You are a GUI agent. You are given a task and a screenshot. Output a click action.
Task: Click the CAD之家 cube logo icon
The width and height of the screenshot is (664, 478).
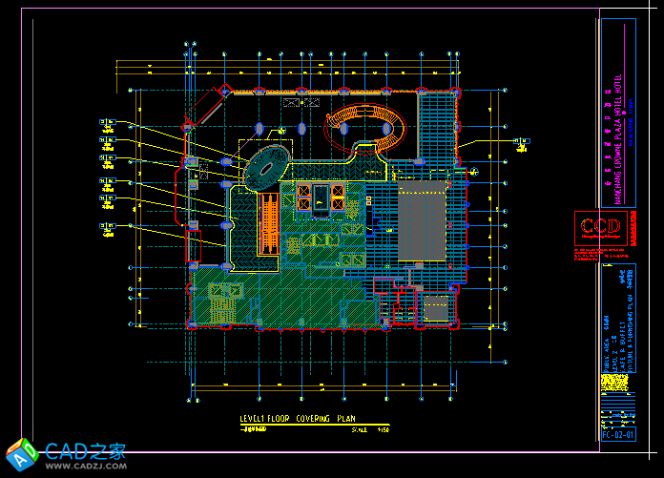(21, 455)
